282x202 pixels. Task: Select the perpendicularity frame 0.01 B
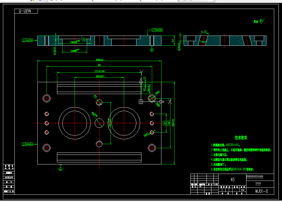pyautogui.click(x=27, y=40)
